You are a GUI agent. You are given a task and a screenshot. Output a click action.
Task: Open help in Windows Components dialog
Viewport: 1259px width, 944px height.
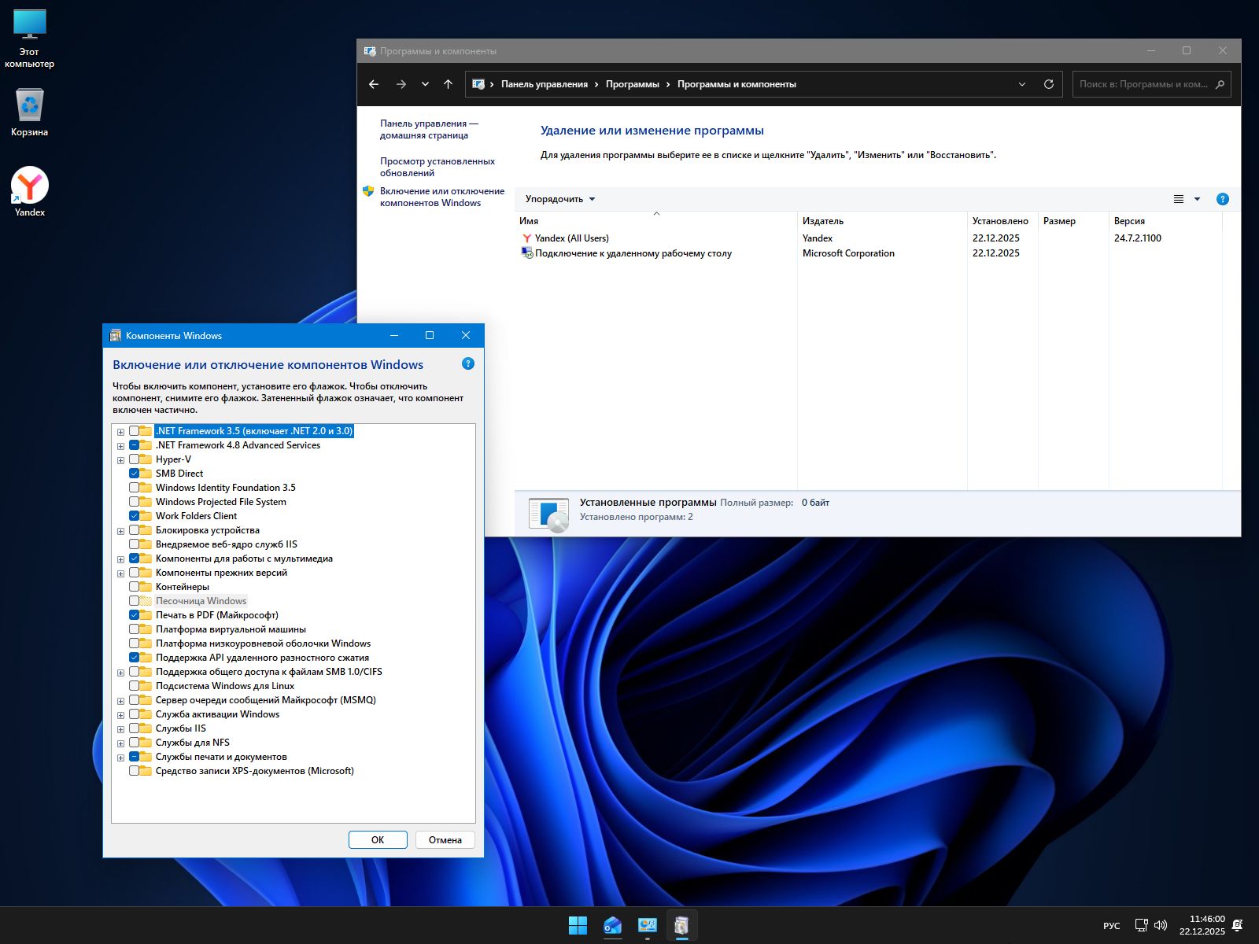click(468, 363)
